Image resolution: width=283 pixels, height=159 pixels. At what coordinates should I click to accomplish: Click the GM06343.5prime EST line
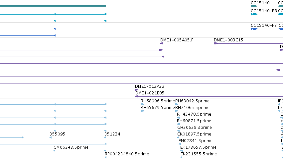(80, 151)
